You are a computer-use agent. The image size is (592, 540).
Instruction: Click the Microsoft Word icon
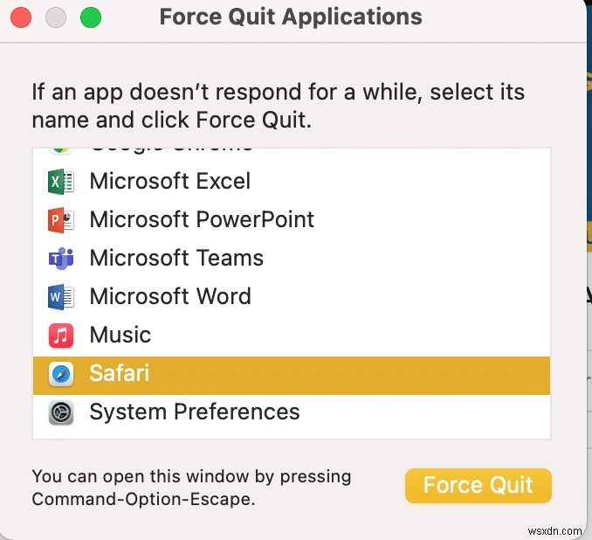point(61,297)
